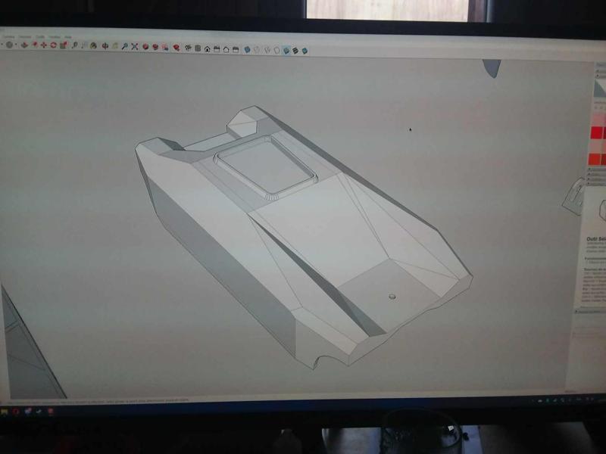The height and width of the screenshot is (454, 606).
Task: Select the Offset tool icon
Action: [x=34, y=45]
